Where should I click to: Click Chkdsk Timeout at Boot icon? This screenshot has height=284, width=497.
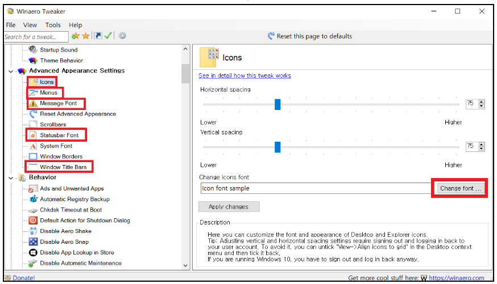(33, 210)
